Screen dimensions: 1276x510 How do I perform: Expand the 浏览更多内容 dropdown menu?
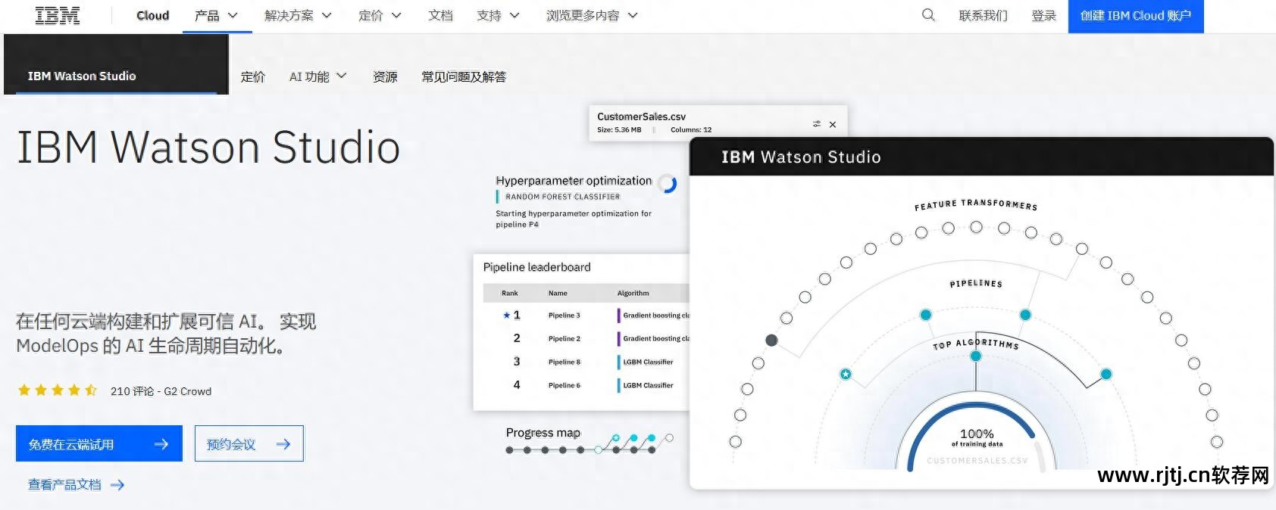tap(592, 15)
